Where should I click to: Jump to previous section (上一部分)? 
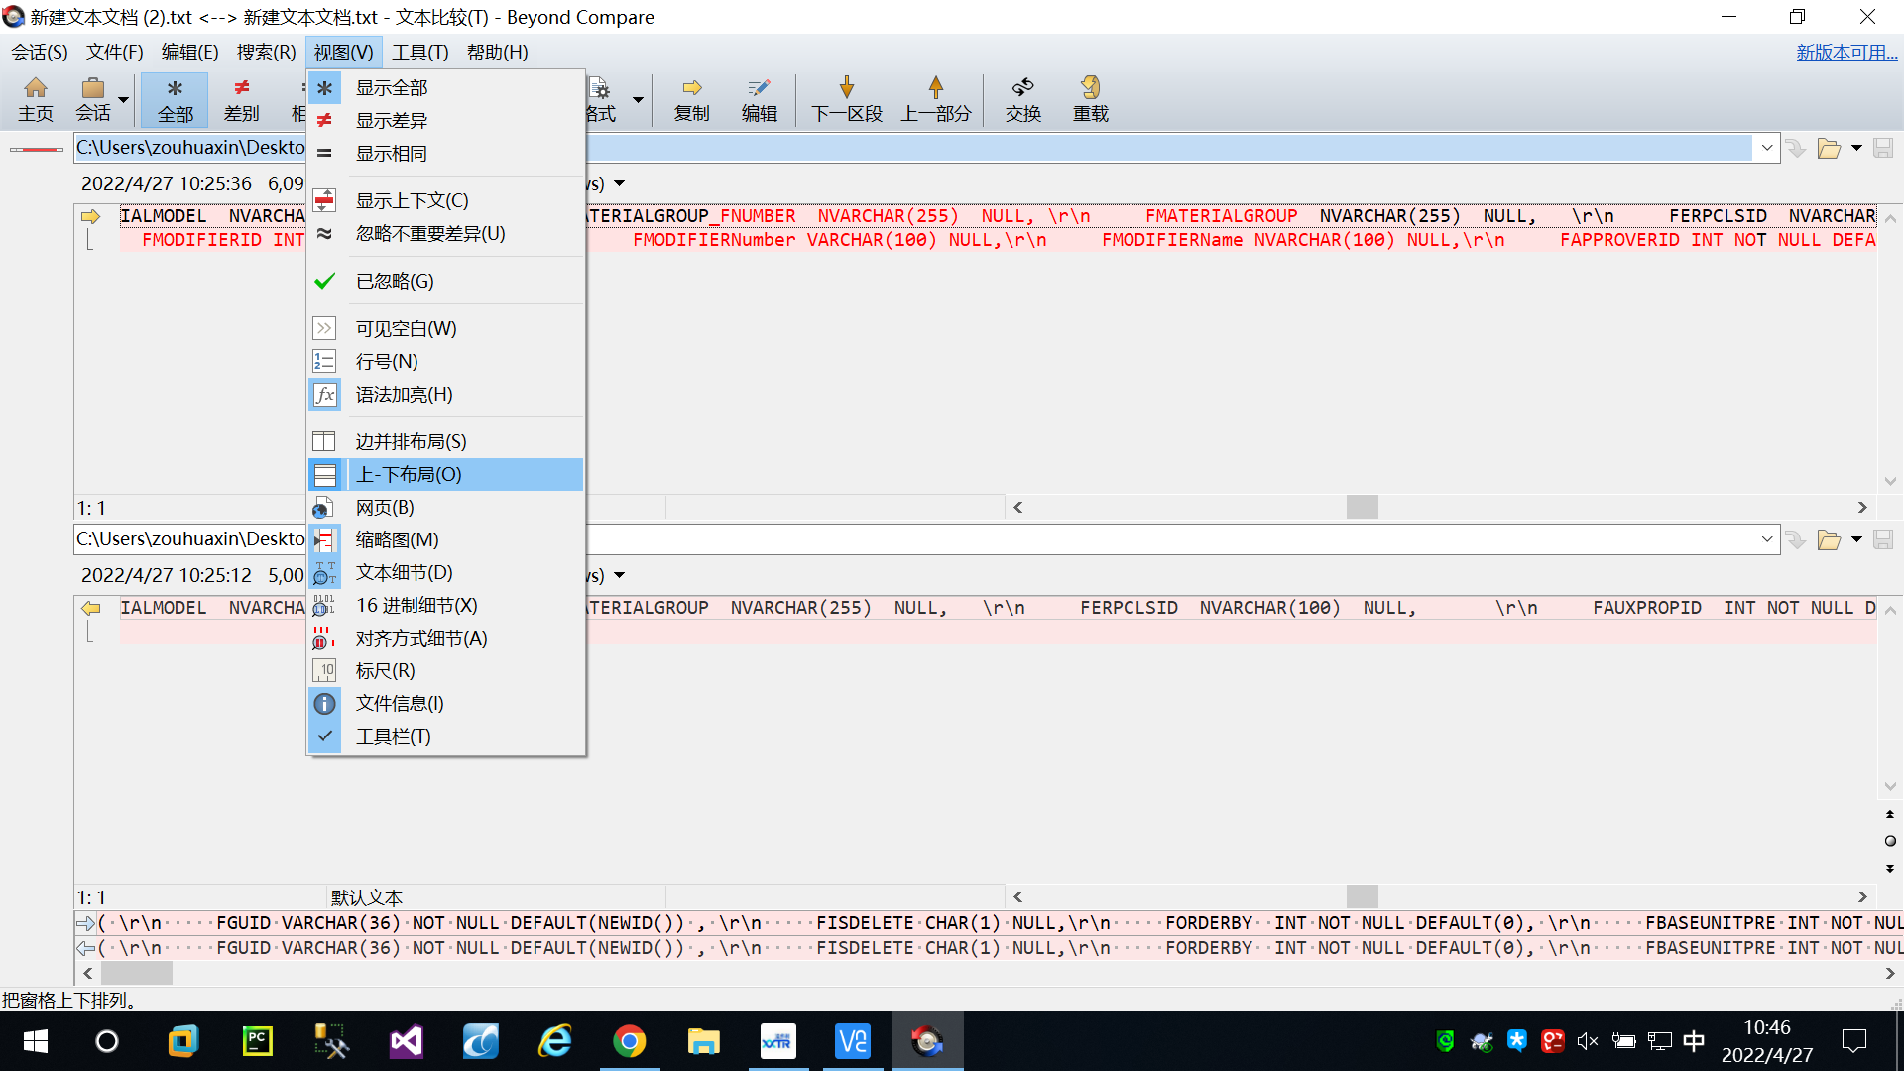935,99
